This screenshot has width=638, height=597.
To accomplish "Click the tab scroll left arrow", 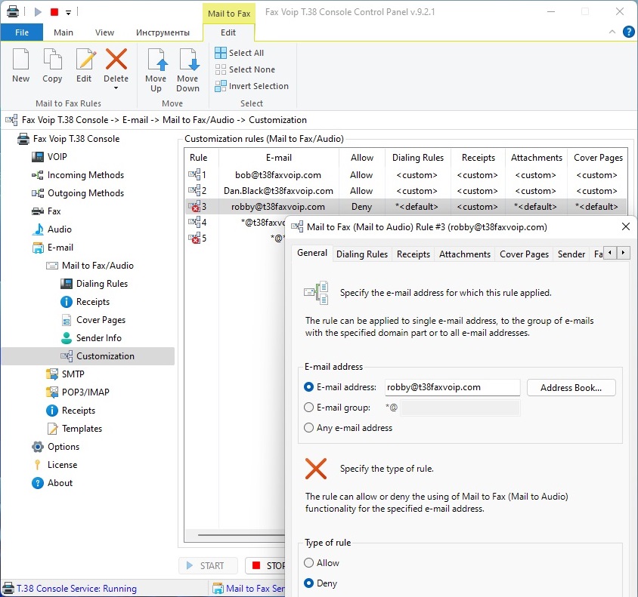I will click(609, 253).
